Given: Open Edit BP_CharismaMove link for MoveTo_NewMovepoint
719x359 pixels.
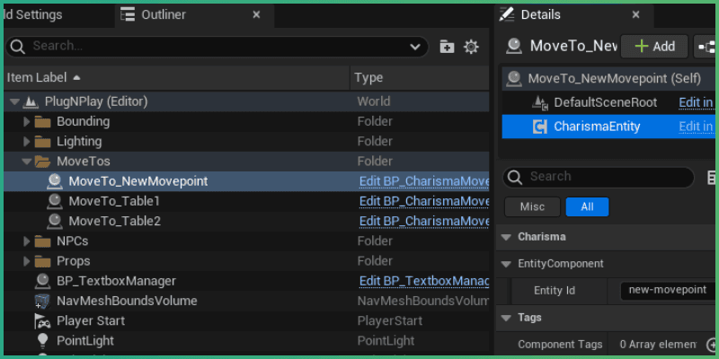Looking at the screenshot, I should tap(423, 181).
